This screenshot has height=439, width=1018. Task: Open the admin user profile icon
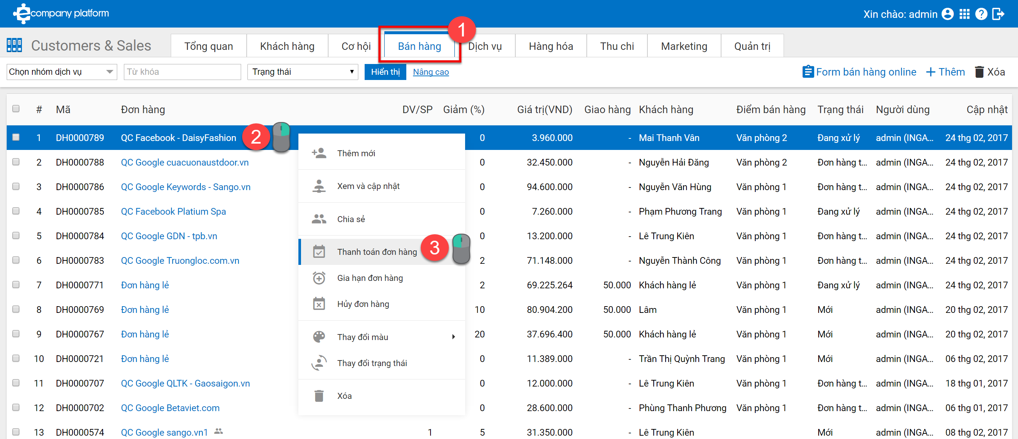[x=948, y=14]
